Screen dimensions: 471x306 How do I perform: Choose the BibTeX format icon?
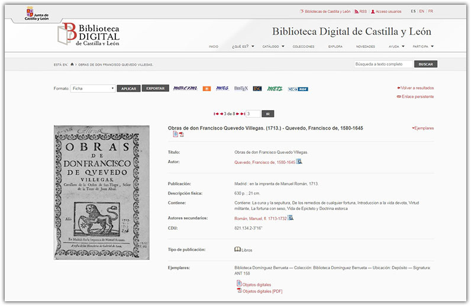click(241, 88)
